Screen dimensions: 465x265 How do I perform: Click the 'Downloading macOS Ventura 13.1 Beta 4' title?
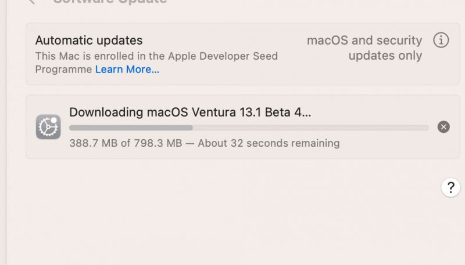190,112
